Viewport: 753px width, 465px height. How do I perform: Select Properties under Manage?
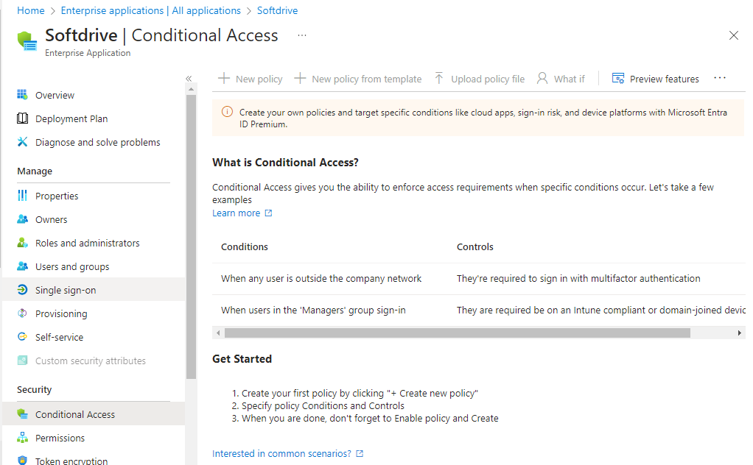(x=57, y=196)
